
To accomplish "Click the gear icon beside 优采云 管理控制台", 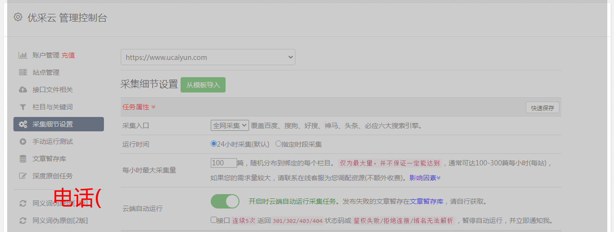I will click(18, 17).
